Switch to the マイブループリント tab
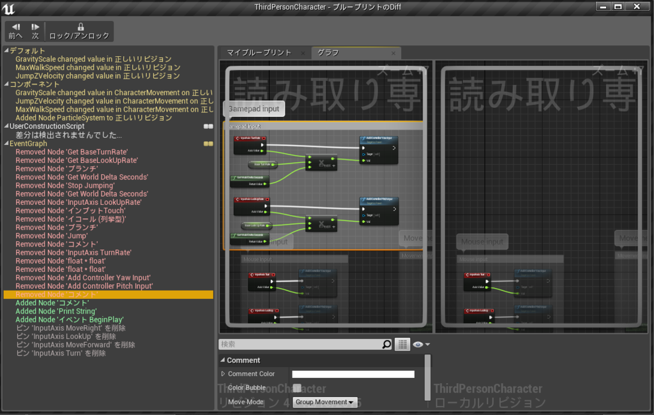 (259, 53)
